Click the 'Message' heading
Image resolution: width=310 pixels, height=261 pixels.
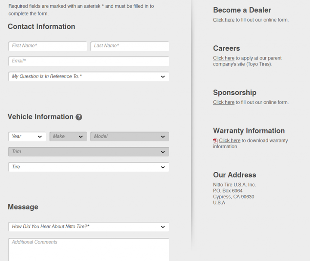coord(23,207)
